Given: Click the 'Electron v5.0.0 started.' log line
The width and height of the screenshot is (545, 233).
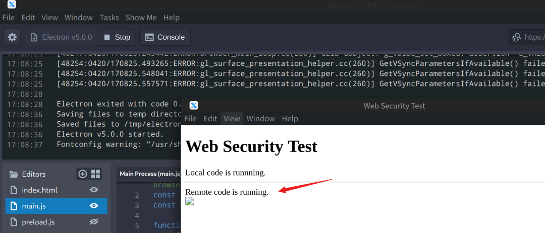Looking at the screenshot, I should point(110,134).
